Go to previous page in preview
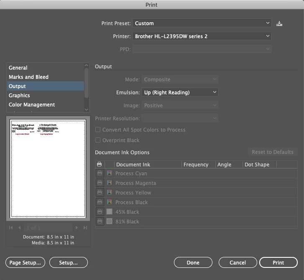Image resolution: width=304 pixels, height=280 pixels. click(19, 228)
